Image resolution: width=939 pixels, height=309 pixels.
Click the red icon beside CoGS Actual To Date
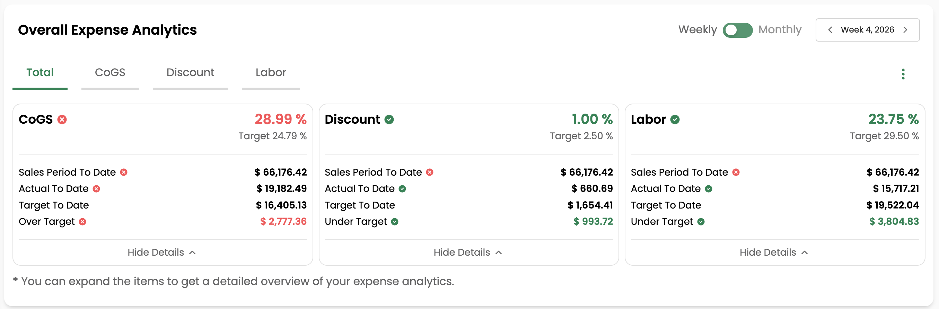[x=96, y=189]
